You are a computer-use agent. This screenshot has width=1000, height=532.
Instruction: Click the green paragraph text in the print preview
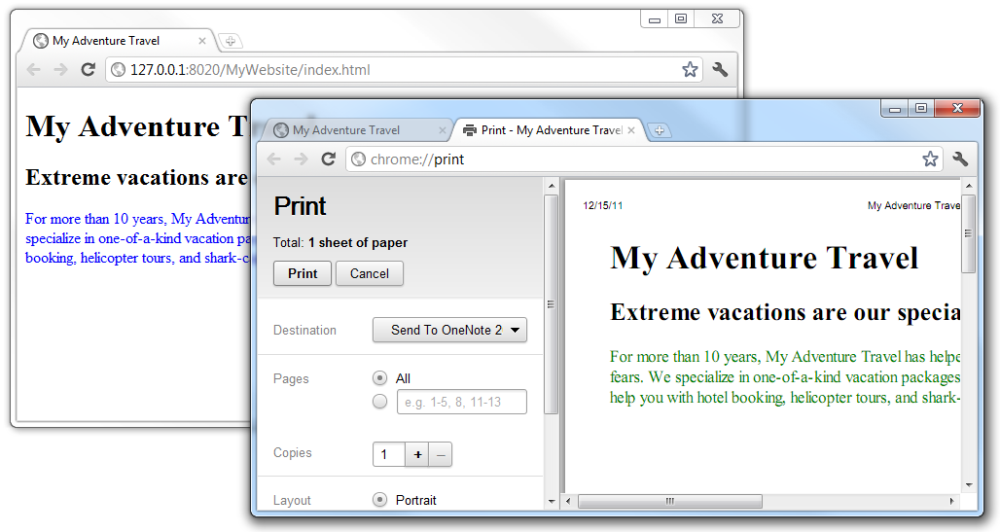click(x=784, y=377)
